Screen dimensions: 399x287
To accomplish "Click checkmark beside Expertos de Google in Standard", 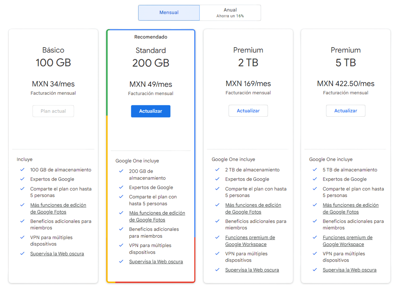I will 121,187.
